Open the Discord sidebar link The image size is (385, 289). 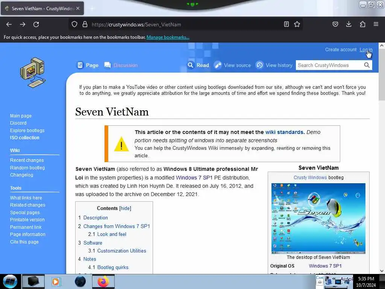[x=18, y=123]
